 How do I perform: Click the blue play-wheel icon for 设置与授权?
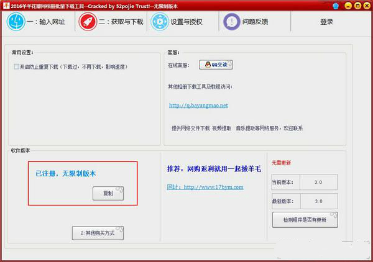(160, 22)
